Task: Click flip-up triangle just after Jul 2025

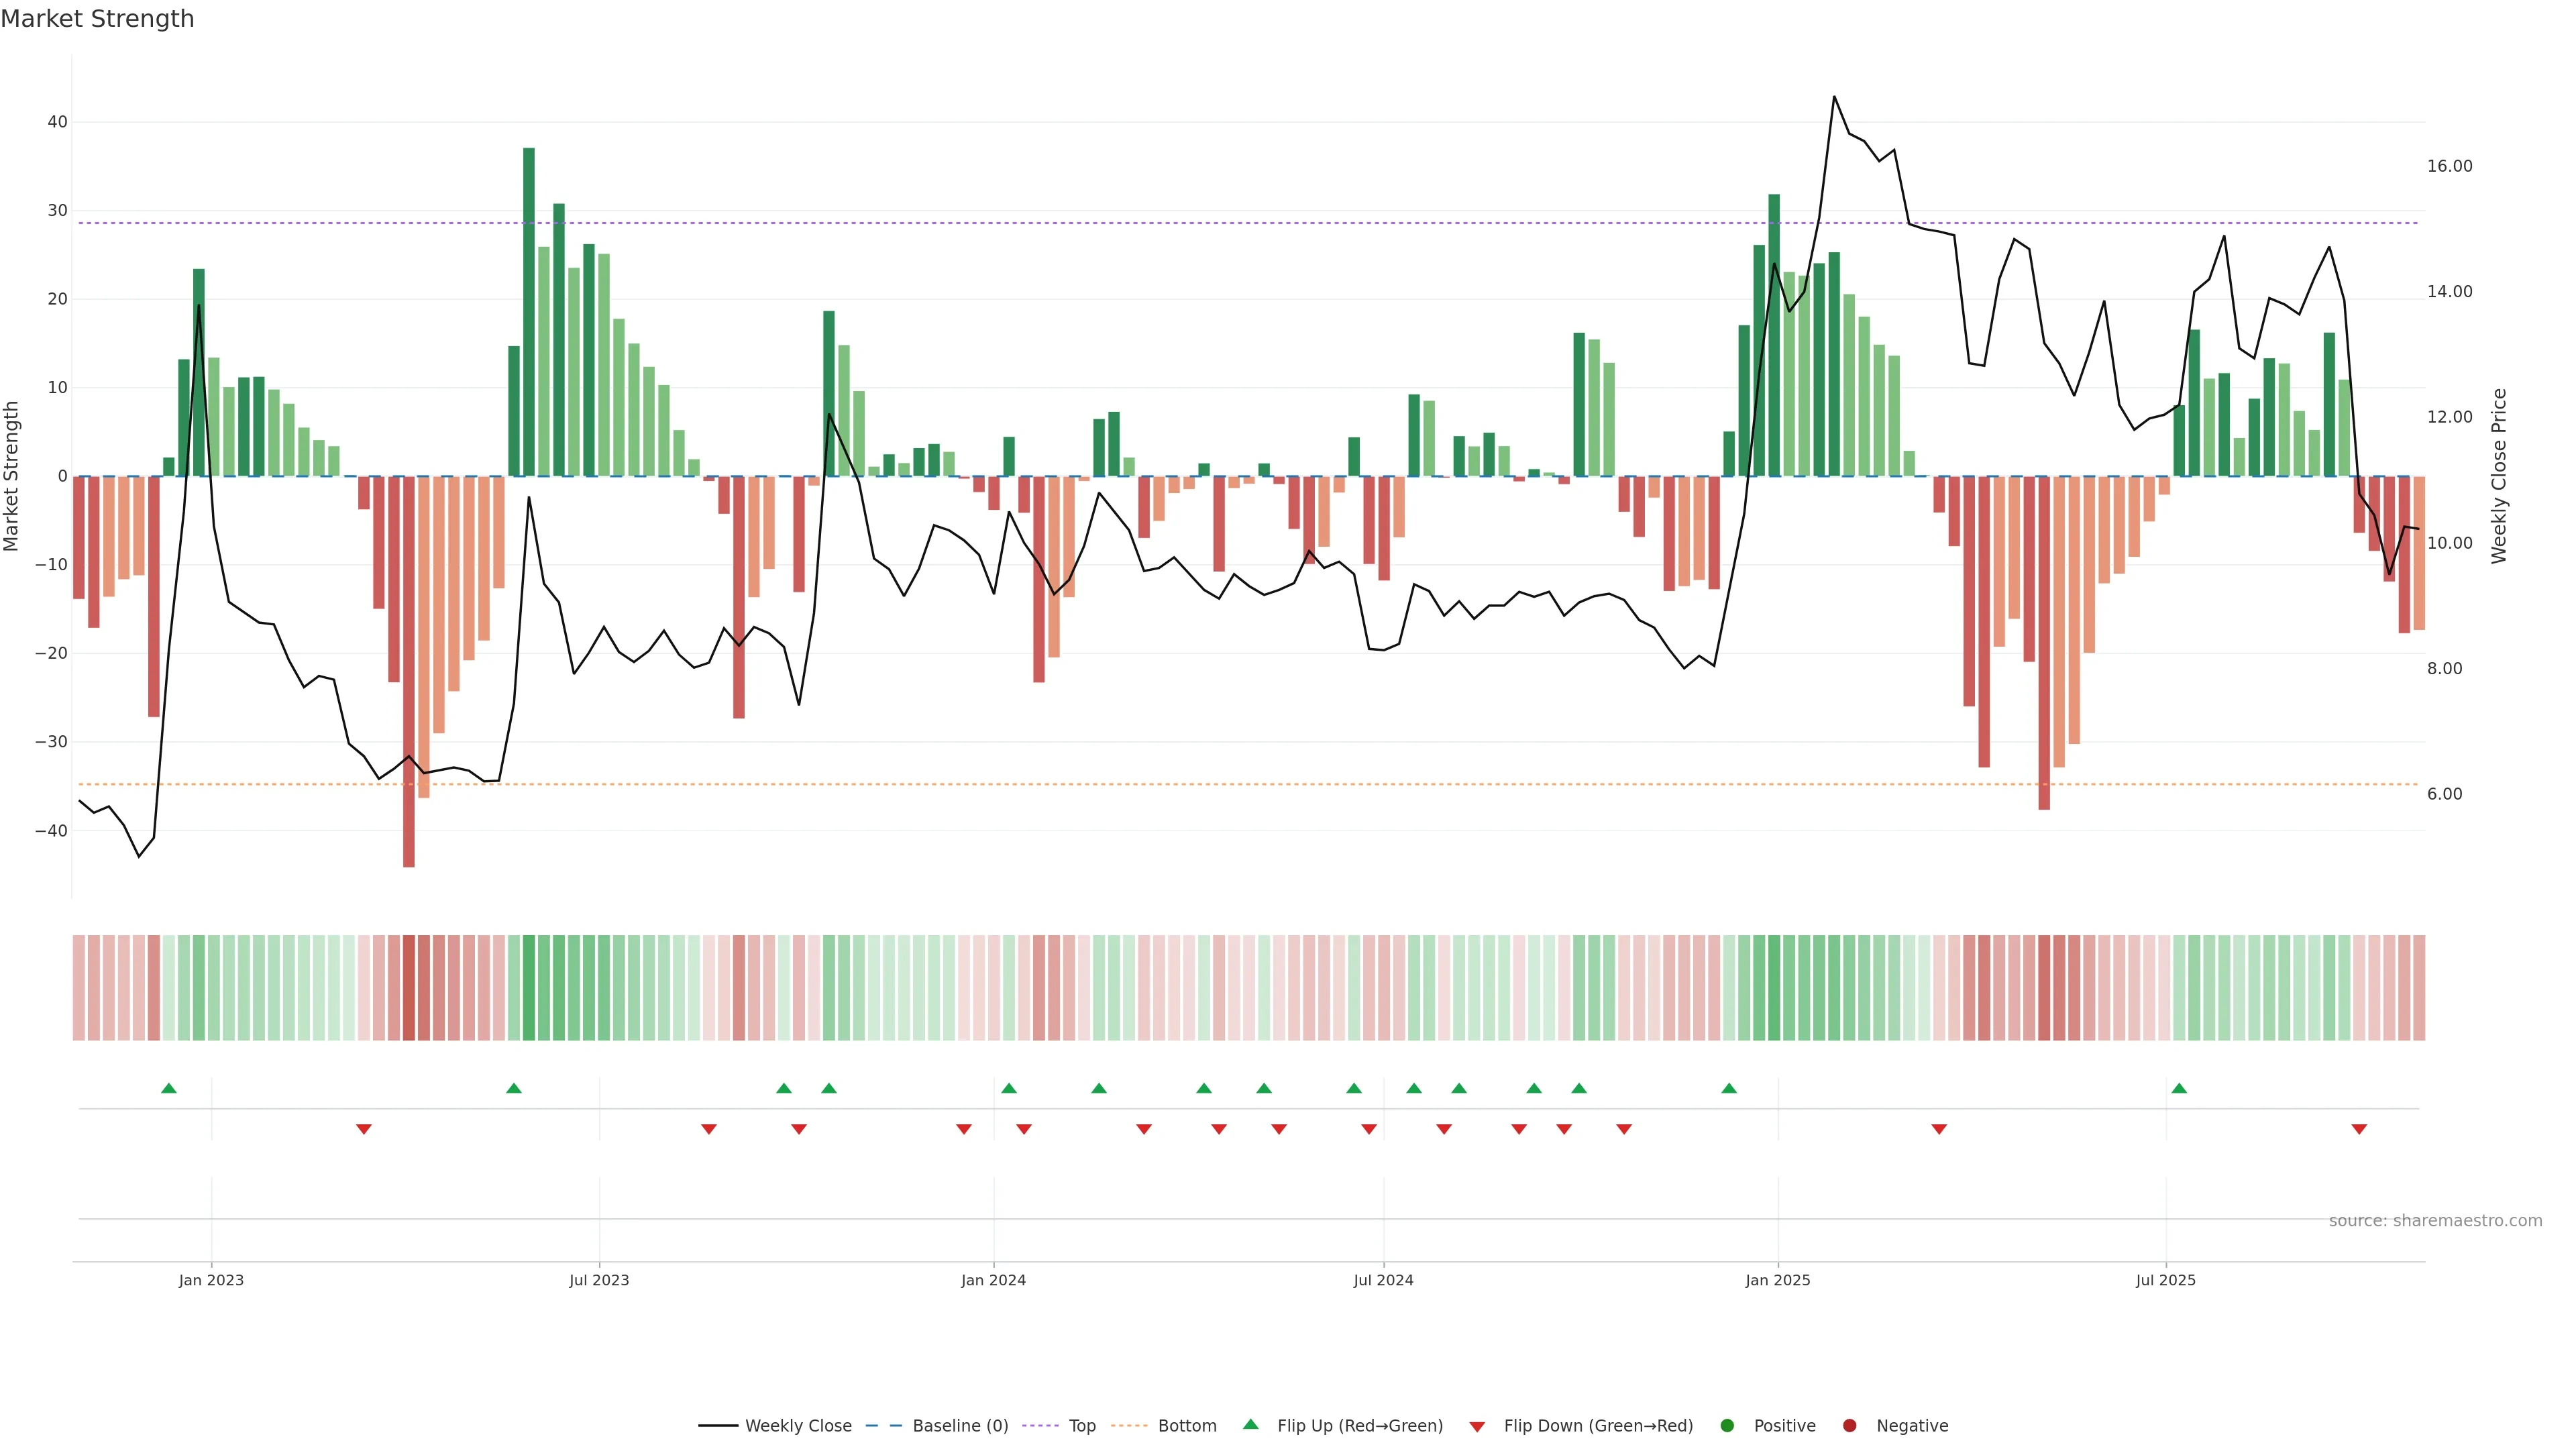Action: [2179, 1088]
